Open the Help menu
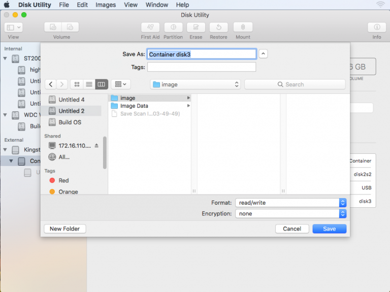 click(x=183, y=5)
